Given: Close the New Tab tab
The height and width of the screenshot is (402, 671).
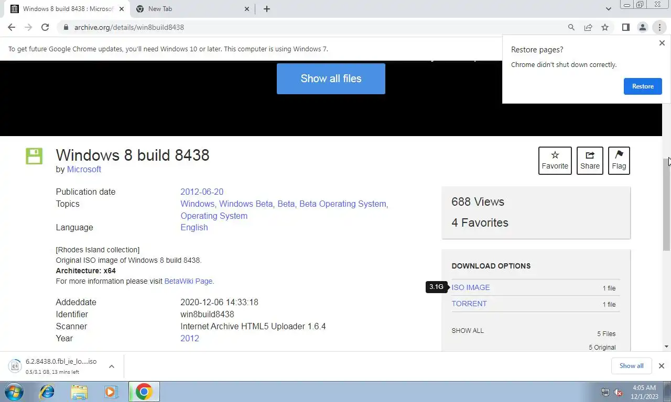Looking at the screenshot, I should point(248,9).
